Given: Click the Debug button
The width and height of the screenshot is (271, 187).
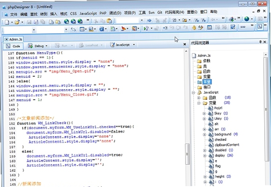Looking at the screenshot, I should tap(37, 46).
